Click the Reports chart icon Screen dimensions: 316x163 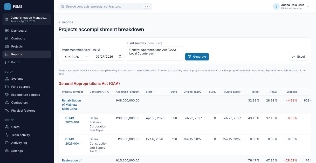[7, 54]
